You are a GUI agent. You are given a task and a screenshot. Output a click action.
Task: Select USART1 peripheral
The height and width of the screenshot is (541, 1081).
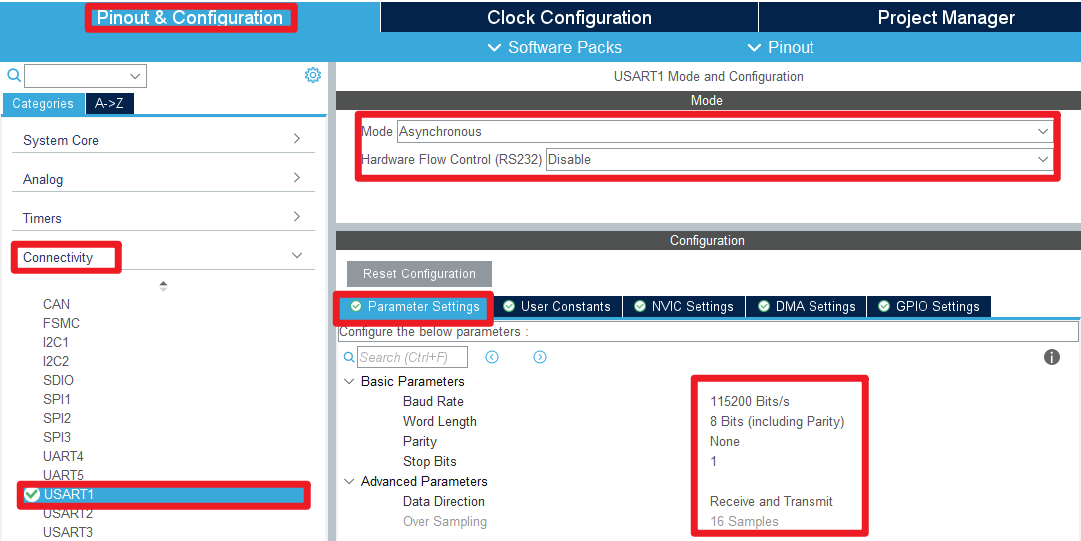(x=164, y=495)
